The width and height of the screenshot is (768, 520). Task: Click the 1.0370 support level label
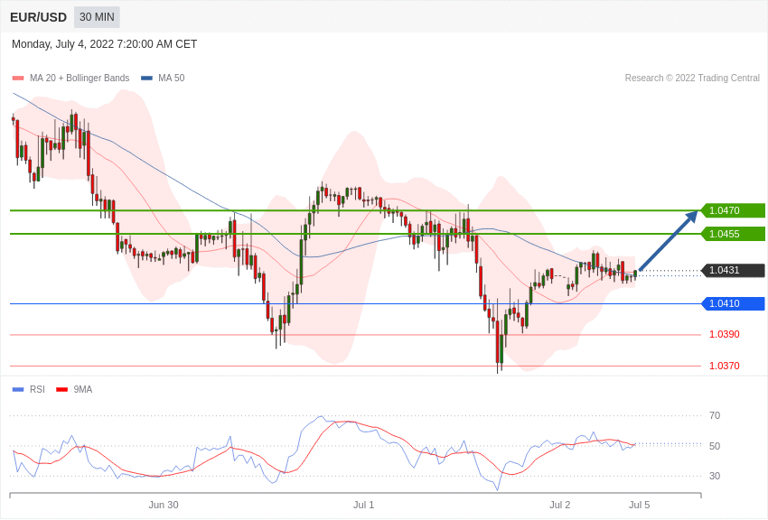point(725,366)
